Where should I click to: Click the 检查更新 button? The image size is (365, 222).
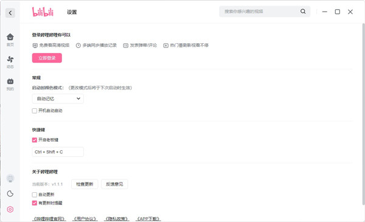click(85, 184)
